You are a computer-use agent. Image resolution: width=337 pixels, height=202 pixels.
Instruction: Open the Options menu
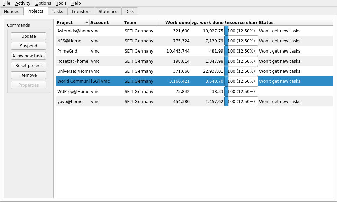[43, 3]
